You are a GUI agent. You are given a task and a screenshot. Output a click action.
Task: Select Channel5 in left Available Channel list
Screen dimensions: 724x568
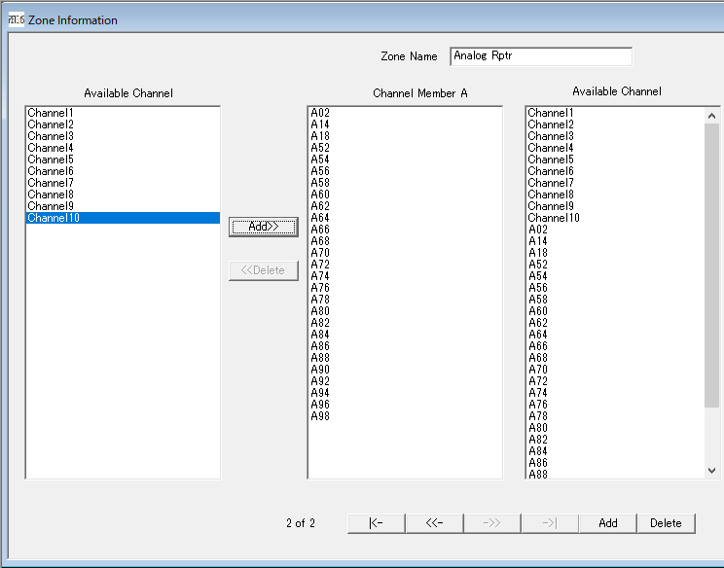(51, 160)
